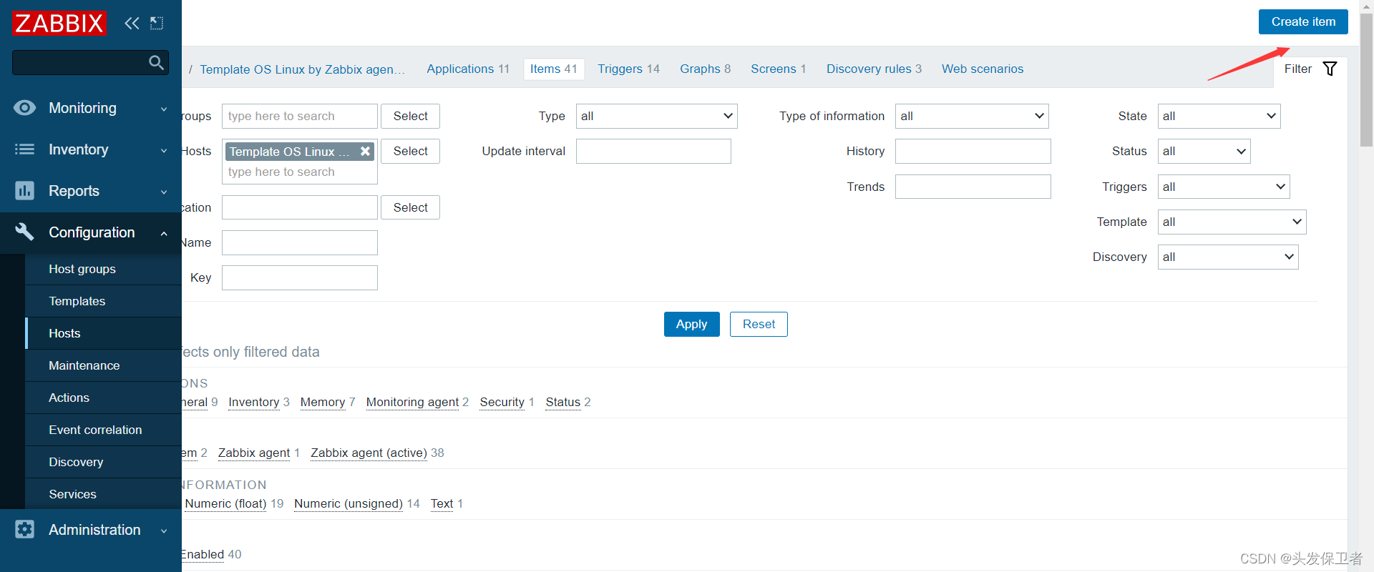Filter by Enabled 40 status

pos(203,554)
